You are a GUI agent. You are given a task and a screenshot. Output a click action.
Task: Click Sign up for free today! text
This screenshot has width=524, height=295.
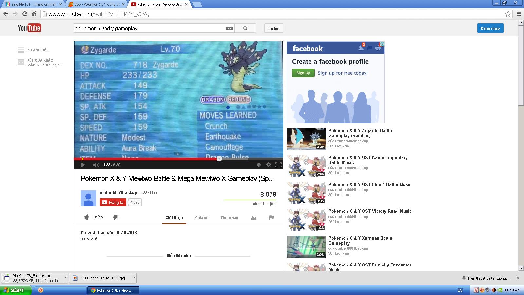pyautogui.click(x=343, y=73)
